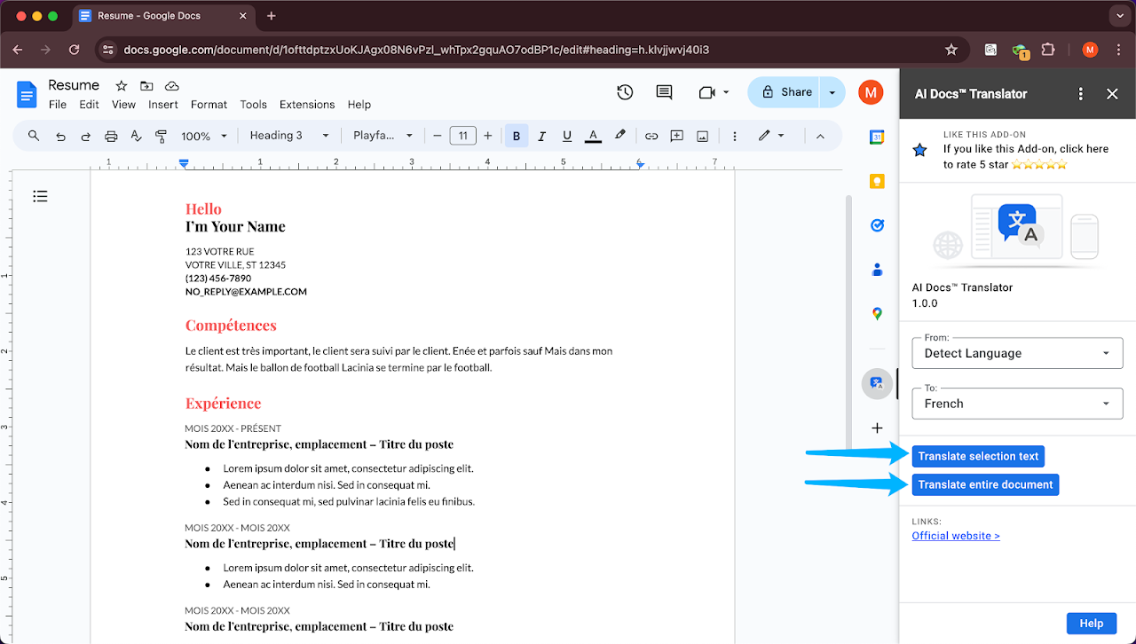Add a comment from toolbar
This screenshot has height=644, width=1136.
[x=677, y=136]
